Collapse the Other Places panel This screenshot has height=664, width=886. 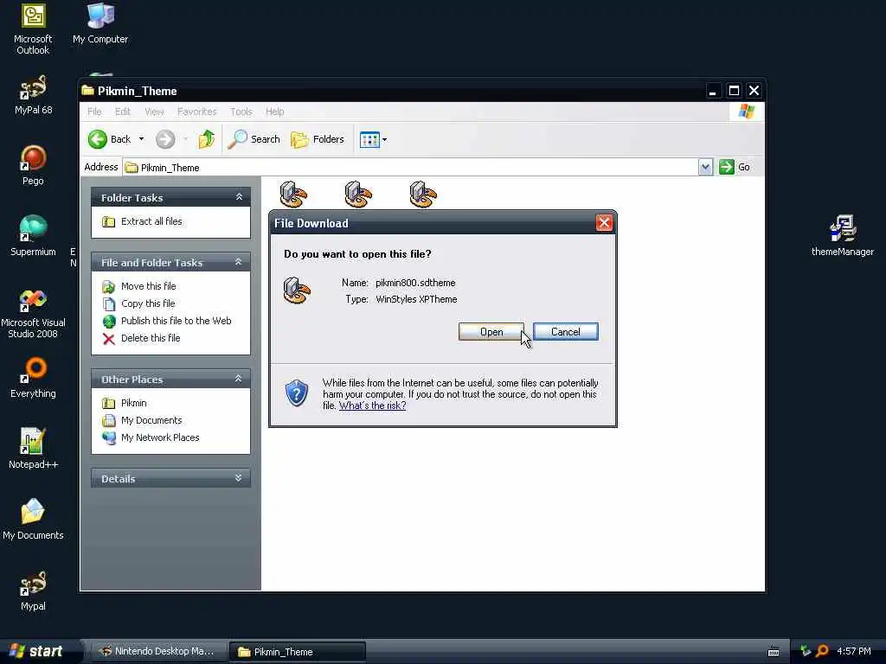[x=239, y=379]
